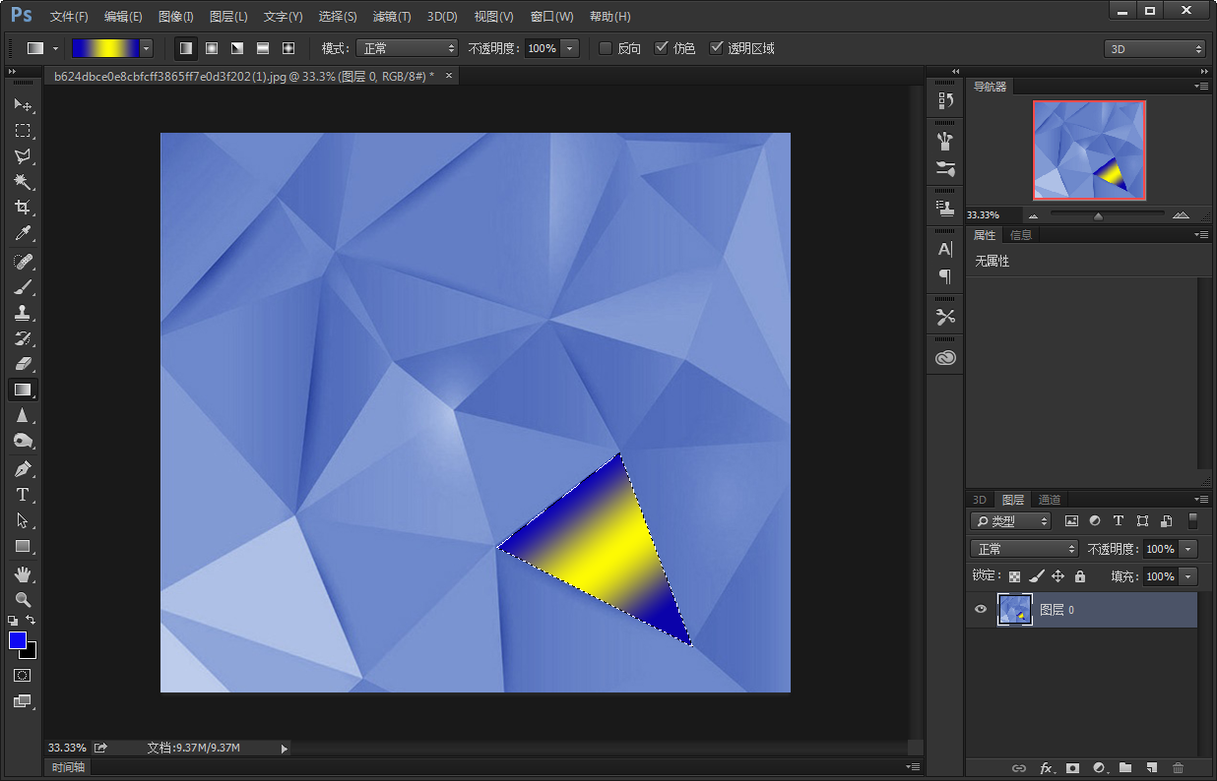
Task: Select the Eyedropper tool
Action: pyautogui.click(x=23, y=233)
